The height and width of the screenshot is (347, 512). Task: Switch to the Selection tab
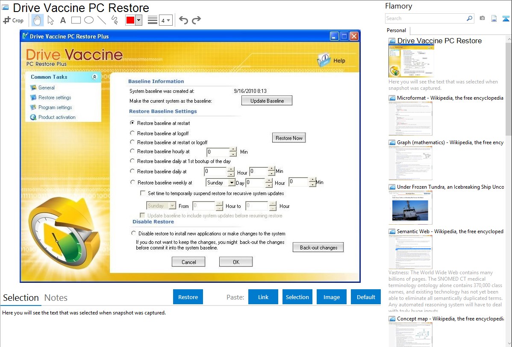pyautogui.click(x=21, y=298)
